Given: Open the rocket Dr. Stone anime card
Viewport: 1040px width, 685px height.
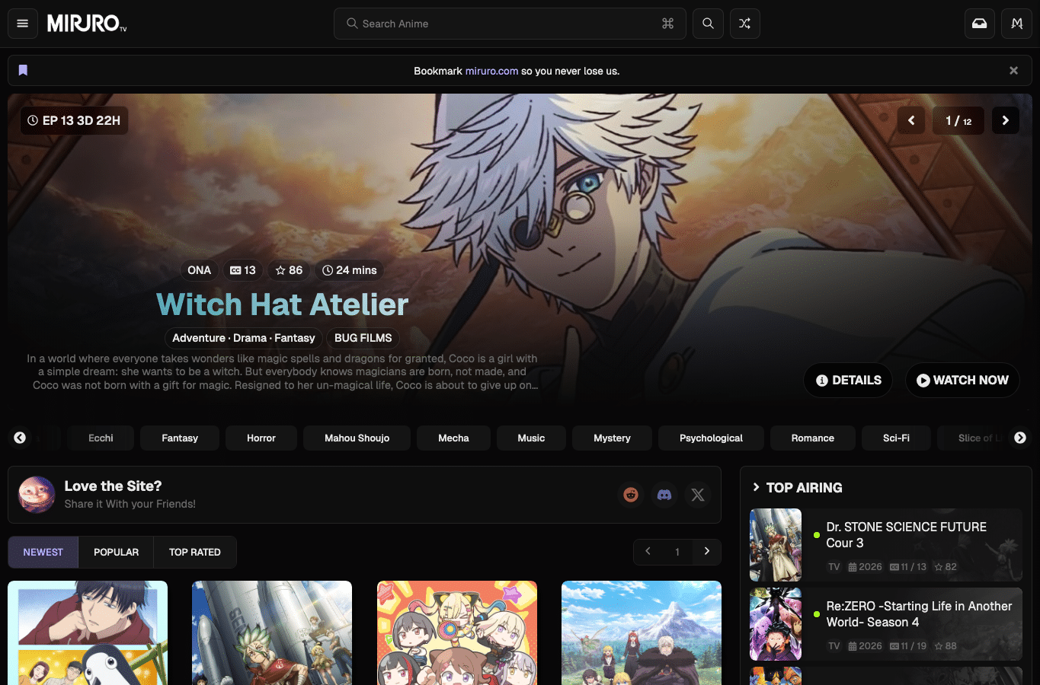Looking at the screenshot, I should [272, 633].
